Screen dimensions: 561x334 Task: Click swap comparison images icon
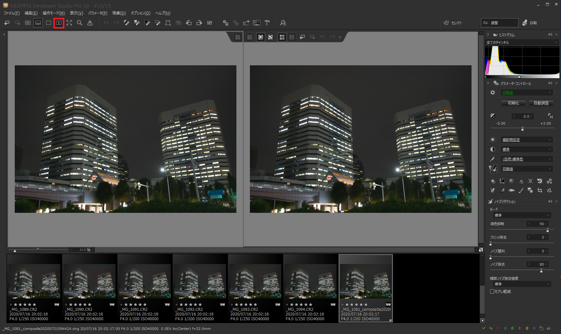[270, 37]
